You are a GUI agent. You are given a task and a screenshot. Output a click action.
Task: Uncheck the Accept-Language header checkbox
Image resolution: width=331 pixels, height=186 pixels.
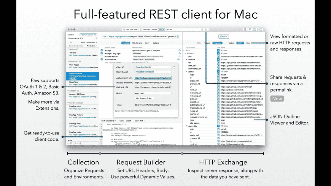(x=102, y=54)
